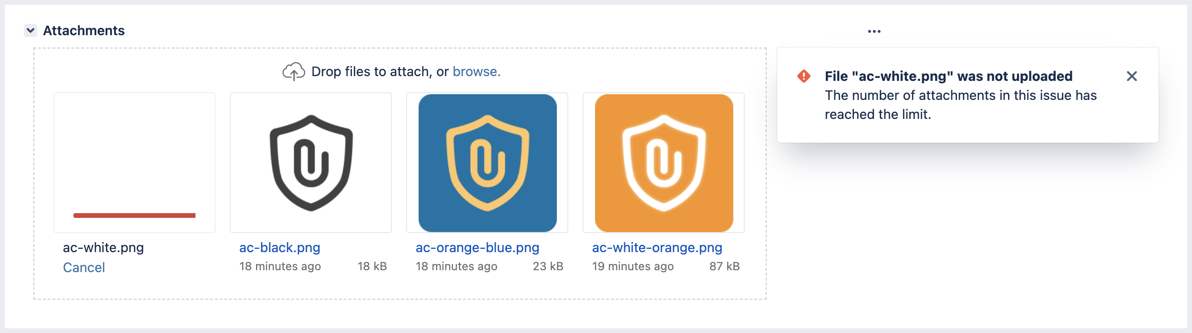
Task: Collapse the Attachments section chevron
Action: click(31, 31)
